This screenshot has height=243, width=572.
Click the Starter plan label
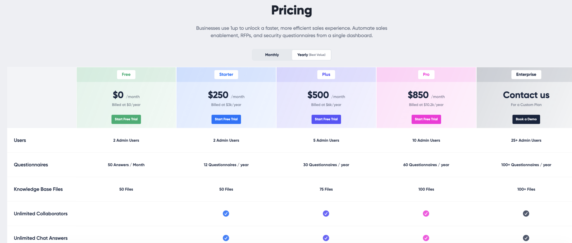[226, 74]
